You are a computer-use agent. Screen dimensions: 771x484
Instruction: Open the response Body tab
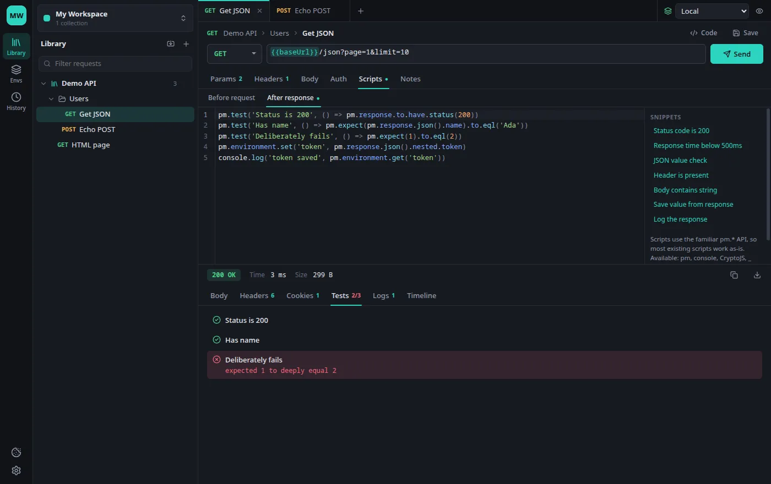point(219,296)
